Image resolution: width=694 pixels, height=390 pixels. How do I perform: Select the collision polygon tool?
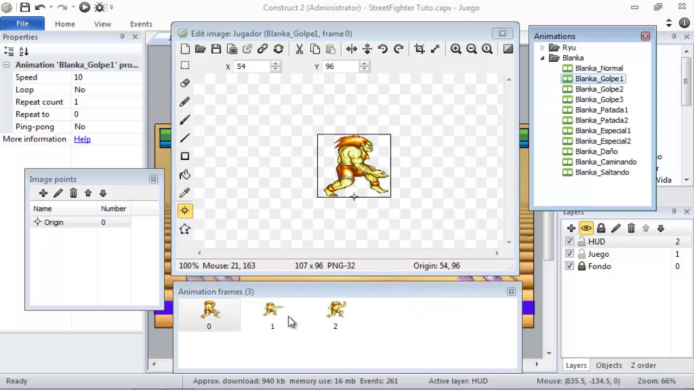pyautogui.click(x=185, y=229)
